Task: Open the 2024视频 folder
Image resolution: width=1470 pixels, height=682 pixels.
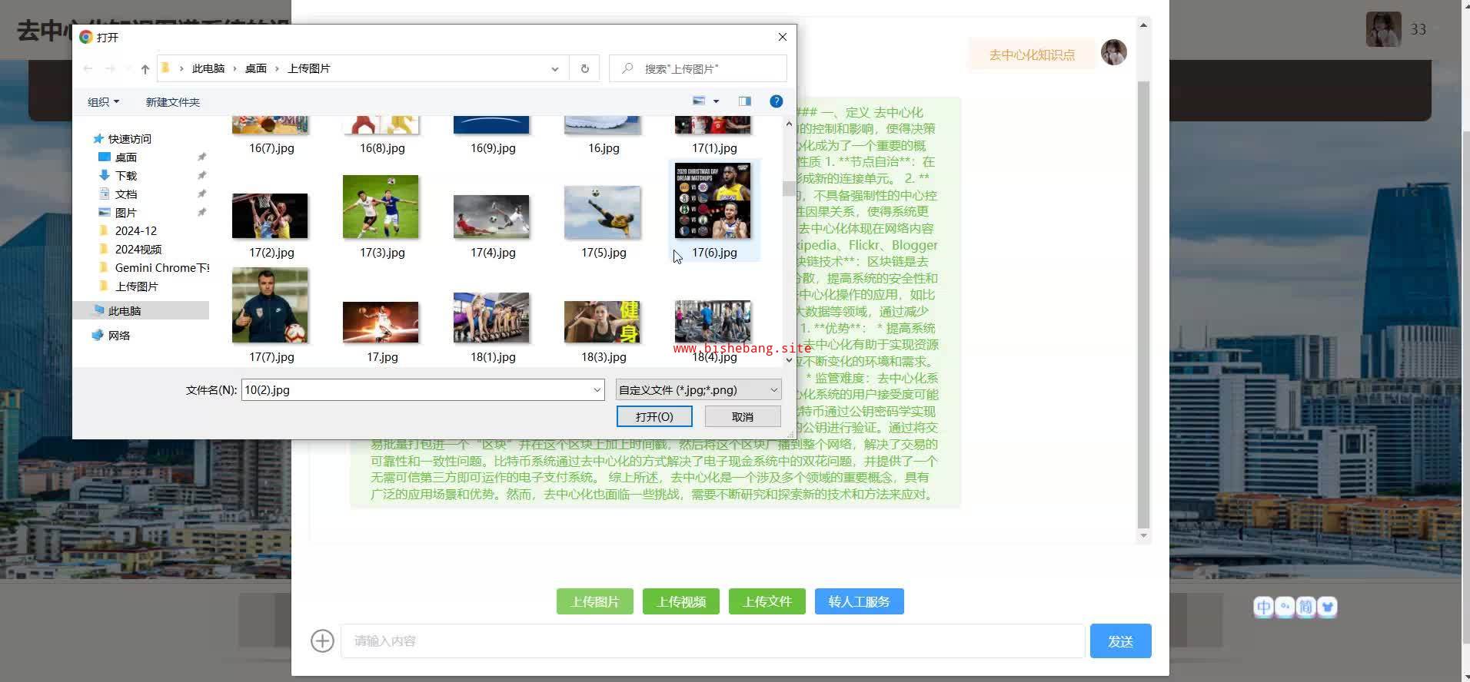Action: (138, 250)
